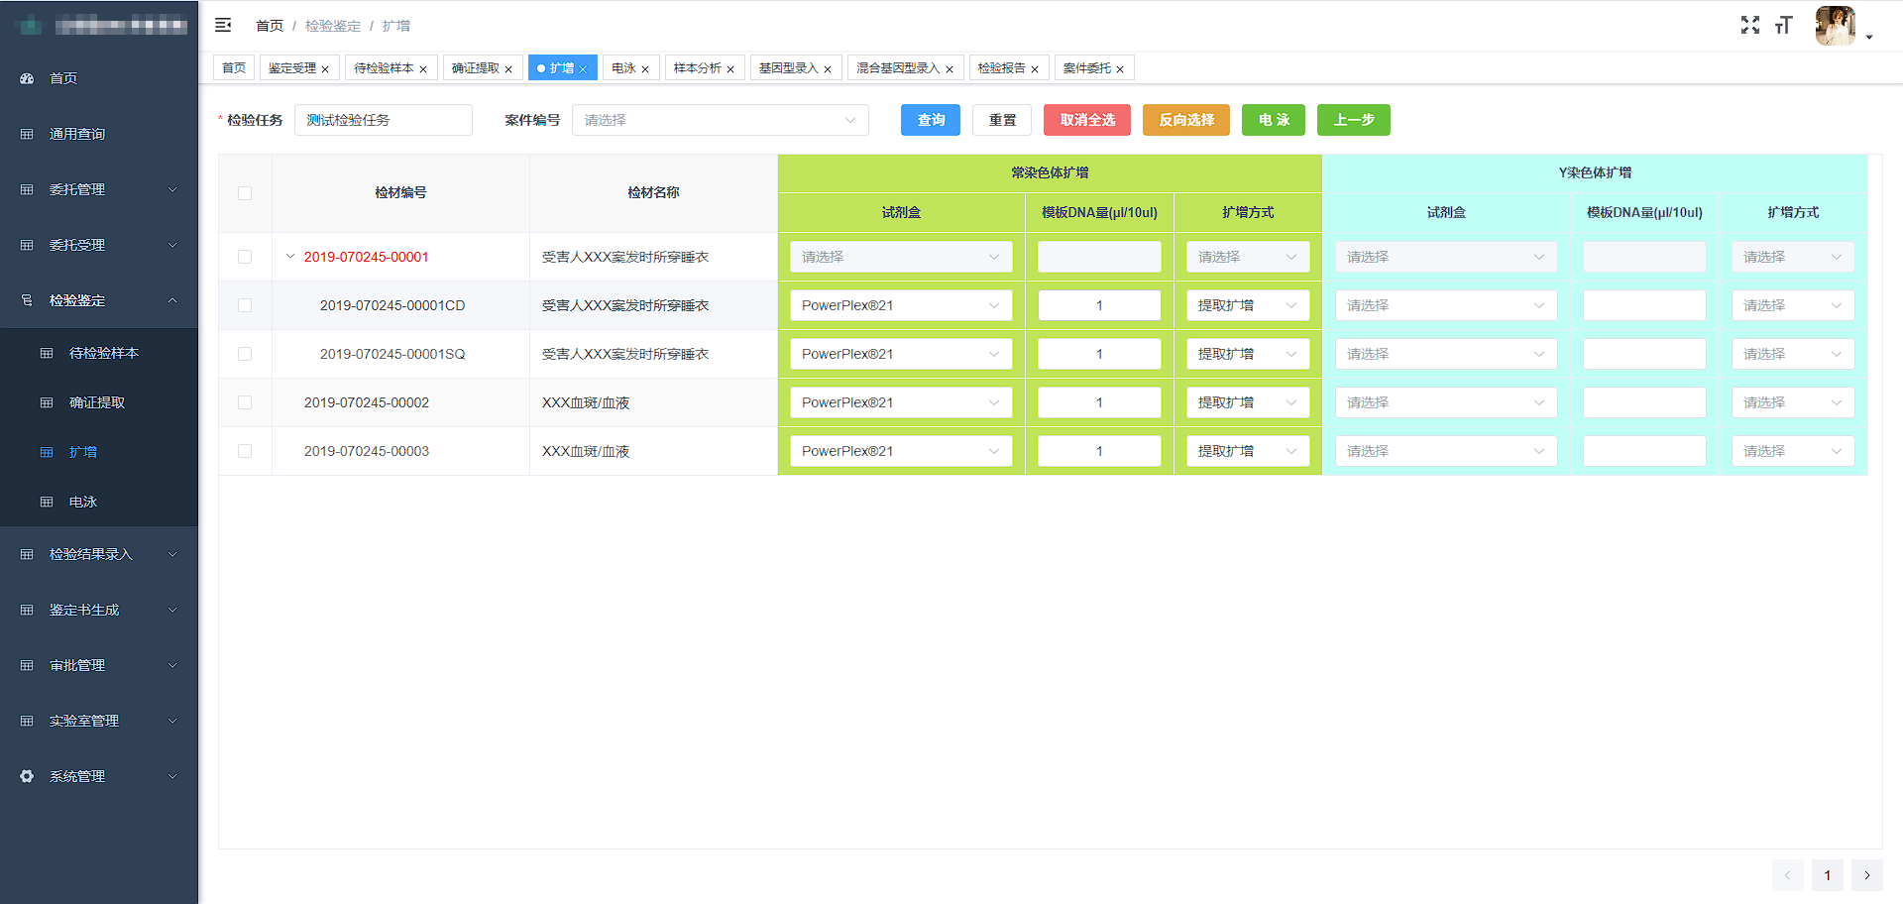Open the 案件编号 dropdown
Image resolution: width=1903 pixels, height=904 pixels.
pyautogui.click(x=720, y=120)
